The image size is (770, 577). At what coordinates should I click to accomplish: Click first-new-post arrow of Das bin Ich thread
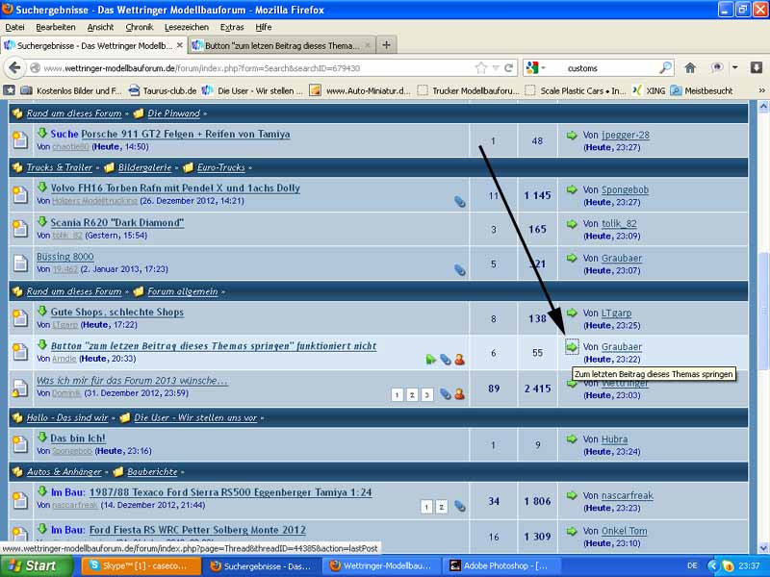point(42,437)
